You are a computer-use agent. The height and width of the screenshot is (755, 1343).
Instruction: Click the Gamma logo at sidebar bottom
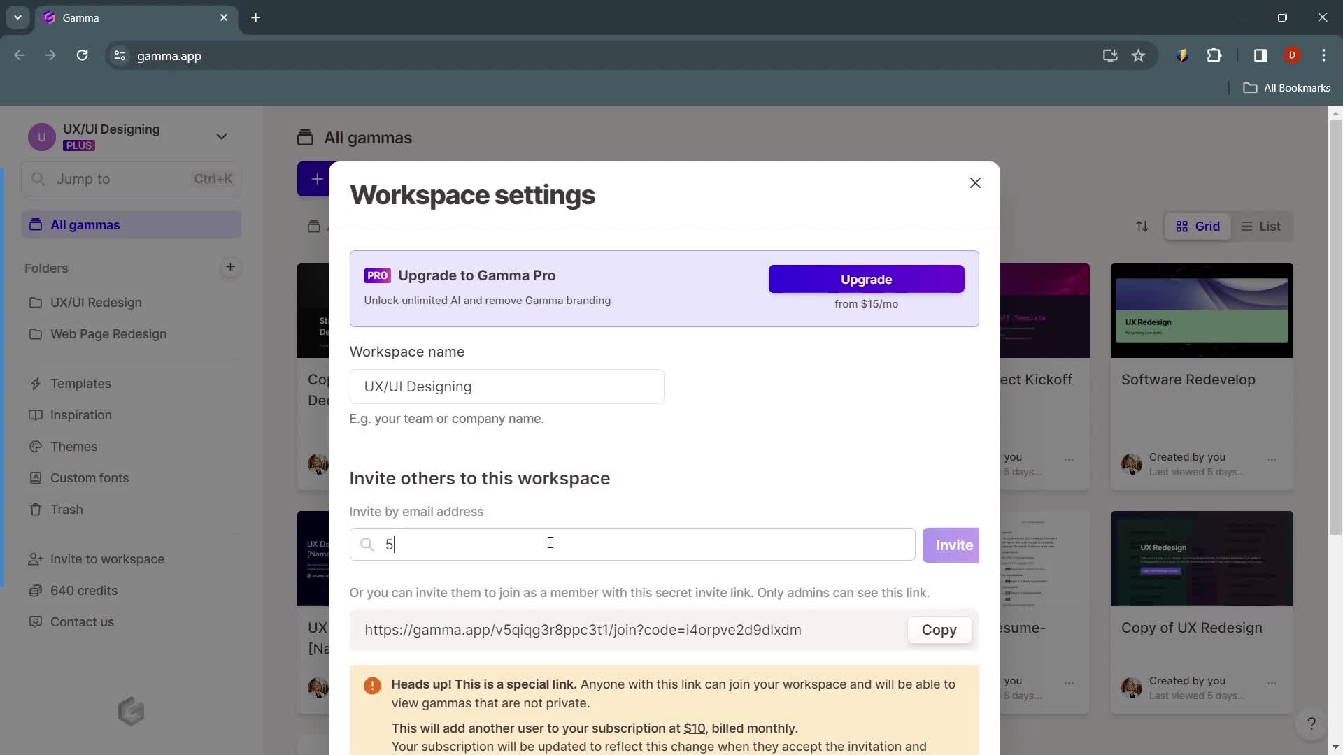coord(131,712)
